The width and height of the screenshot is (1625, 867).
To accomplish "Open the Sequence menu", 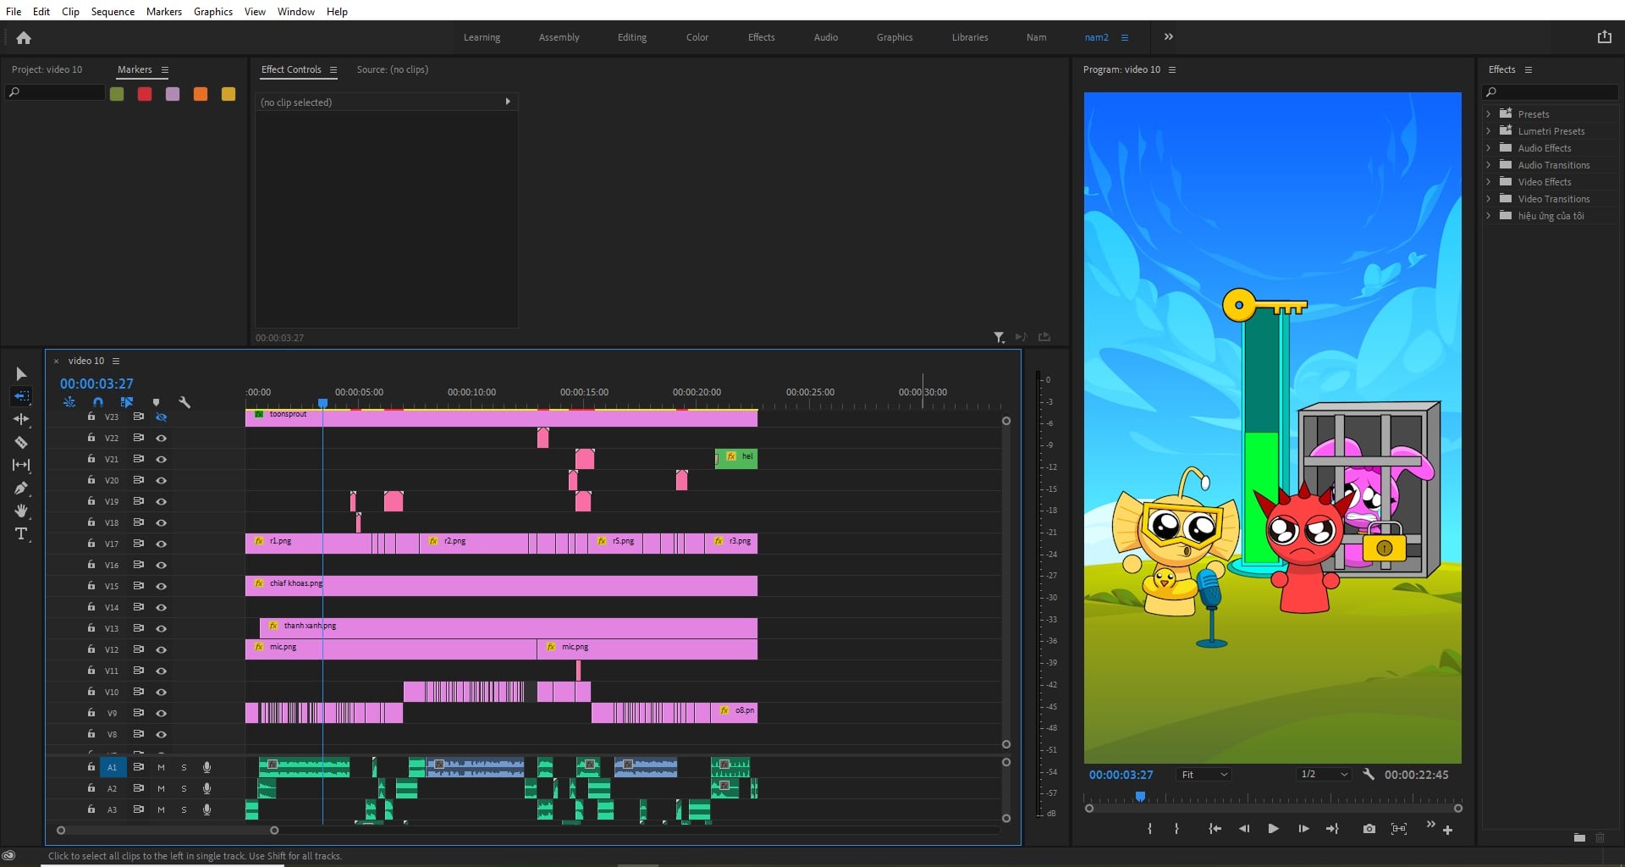I will (113, 11).
